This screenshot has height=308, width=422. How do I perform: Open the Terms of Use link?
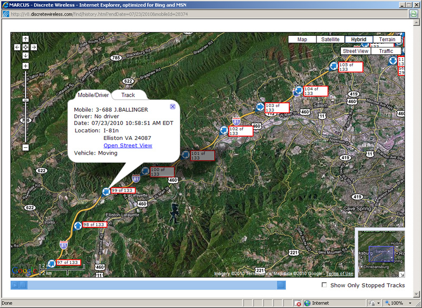[340, 274]
